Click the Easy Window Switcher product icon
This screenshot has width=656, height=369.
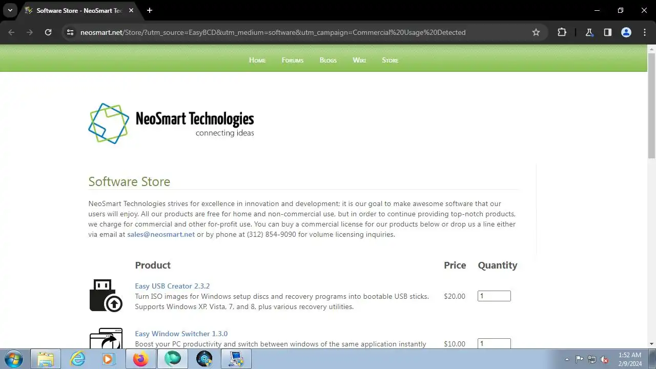click(x=106, y=338)
